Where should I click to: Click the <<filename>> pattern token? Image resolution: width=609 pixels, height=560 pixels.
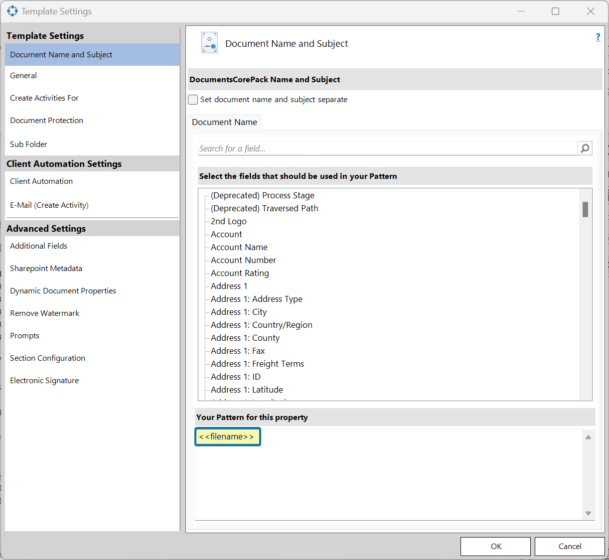[228, 437]
